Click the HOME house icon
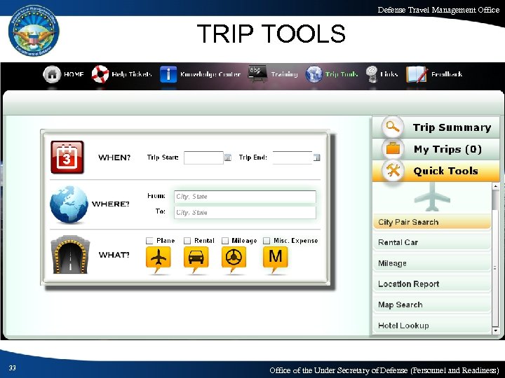505x378 pixels. coord(52,74)
